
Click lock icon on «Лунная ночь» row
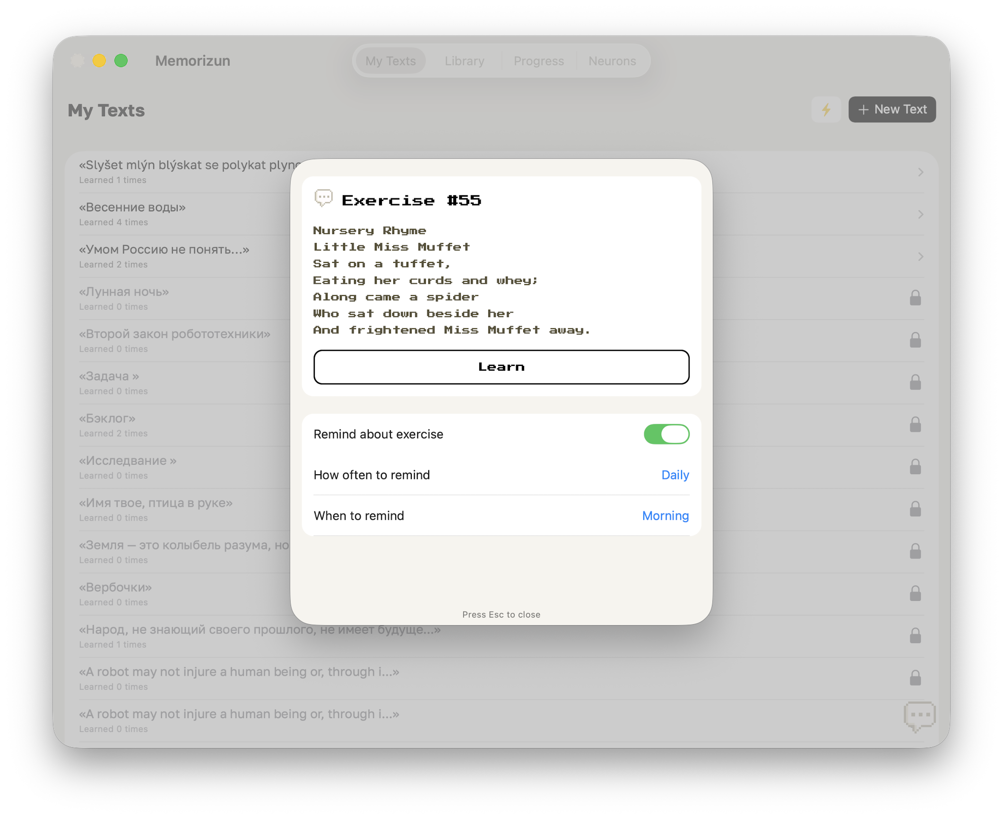[x=916, y=298]
